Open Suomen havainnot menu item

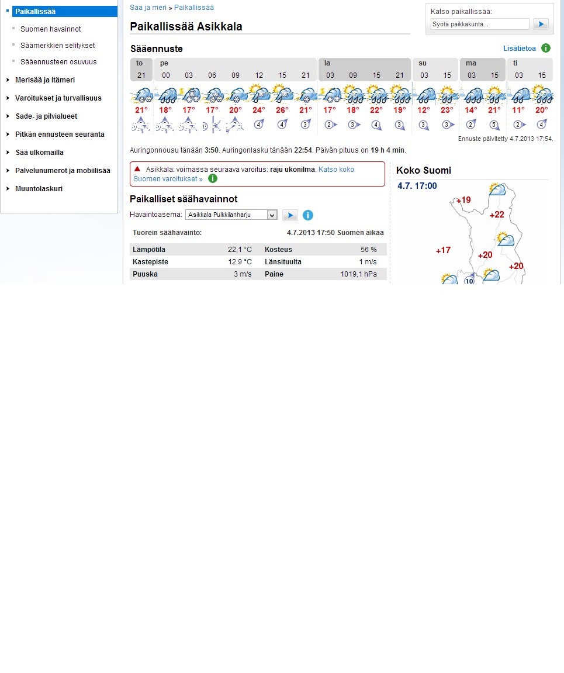(x=50, y=29)
